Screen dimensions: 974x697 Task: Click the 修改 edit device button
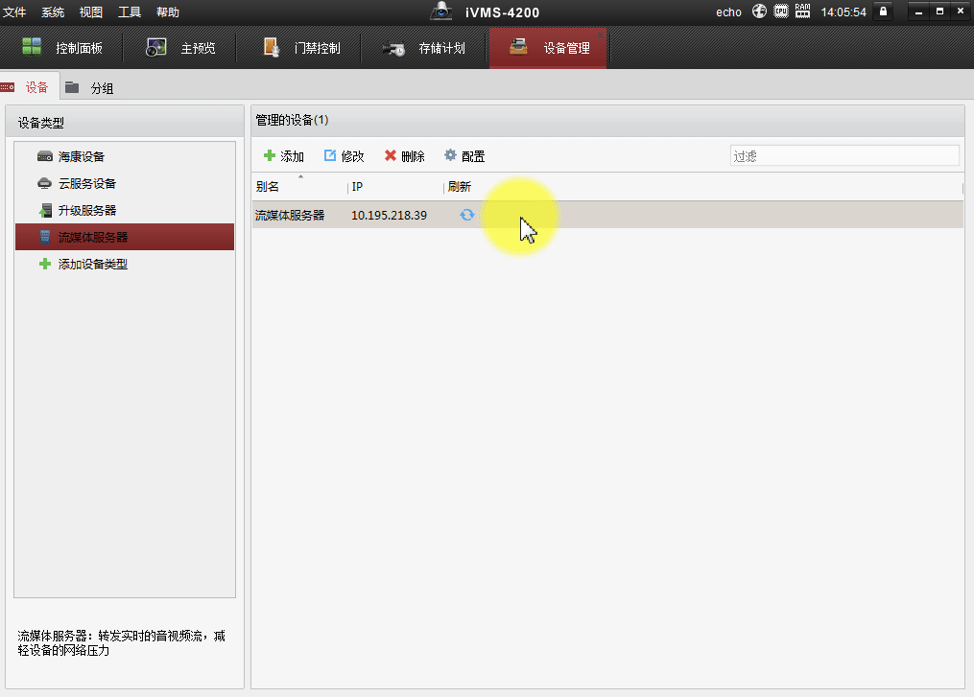tap(344, 156)
